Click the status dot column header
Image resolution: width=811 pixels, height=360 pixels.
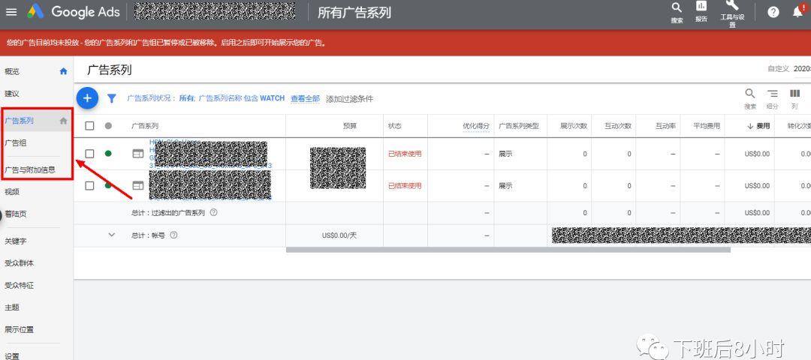point(108,125)
